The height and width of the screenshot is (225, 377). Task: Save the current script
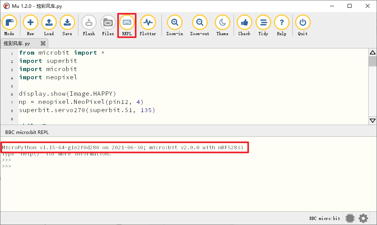(67, 25)
